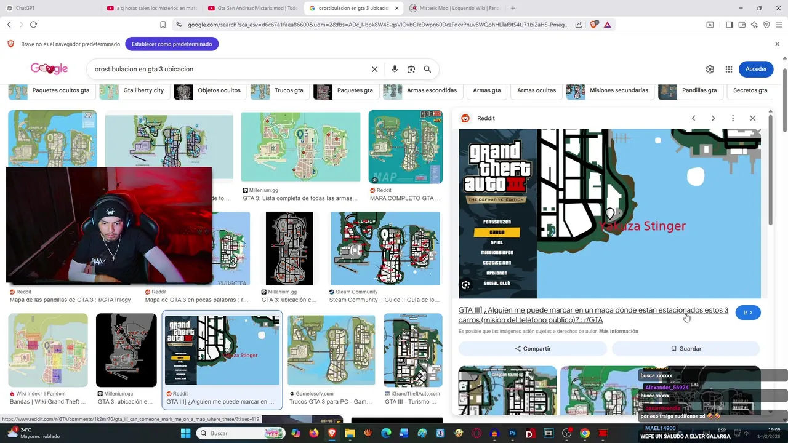The width and height of the screenshot is (788, 443).
Task: Switch to the Gta San Andreas Misterix mod tab
Action: (252, 8)
